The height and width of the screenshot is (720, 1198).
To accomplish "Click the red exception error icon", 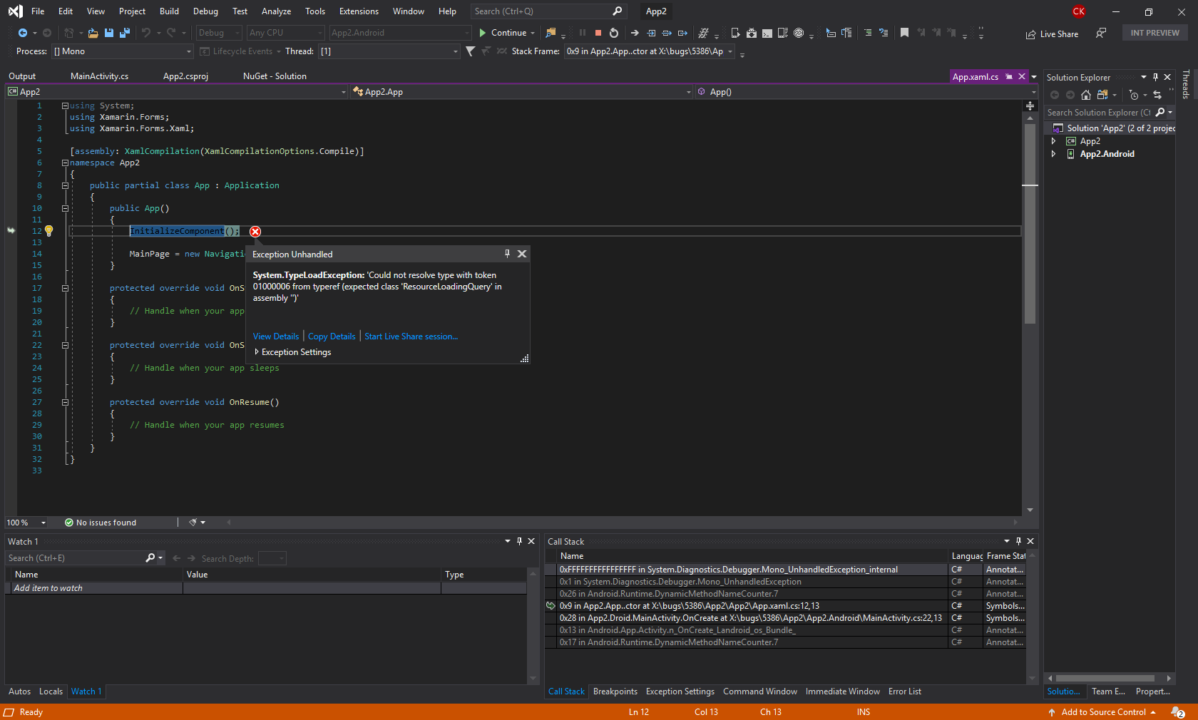I will (x=255, y=232).
